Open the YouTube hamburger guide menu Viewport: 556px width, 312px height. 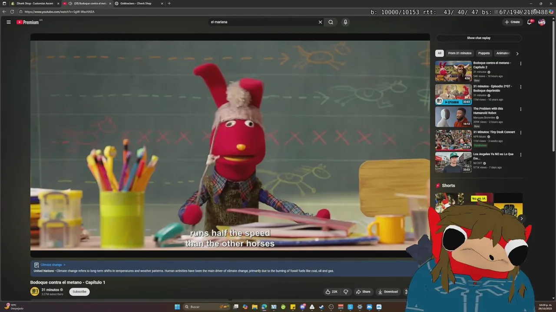[x=8, y=22]
